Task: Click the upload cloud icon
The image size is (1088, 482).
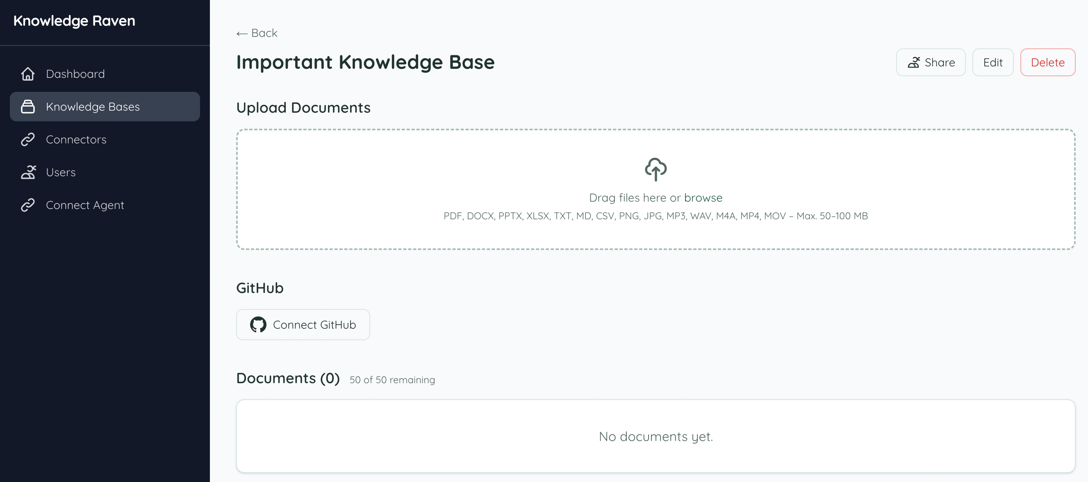Action: [x=656, y=170]
